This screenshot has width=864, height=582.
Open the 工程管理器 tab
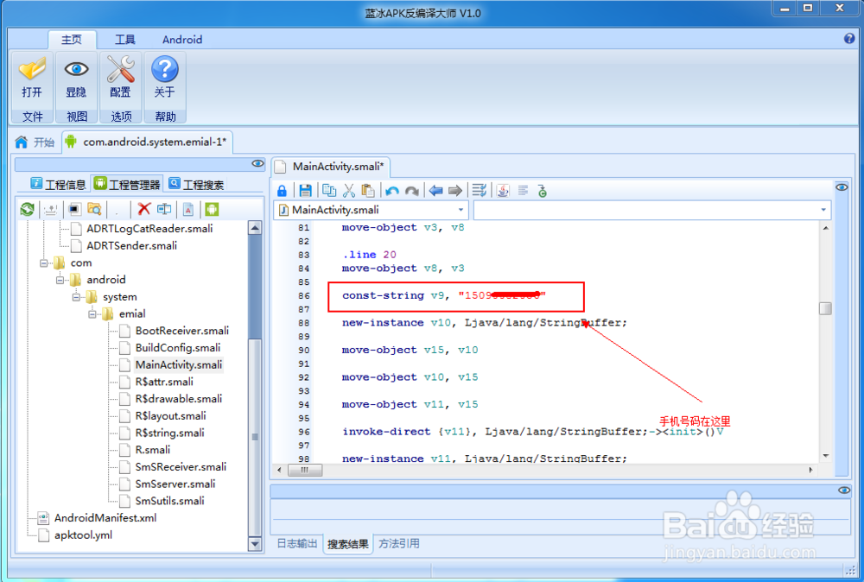(x=127, y=185)
